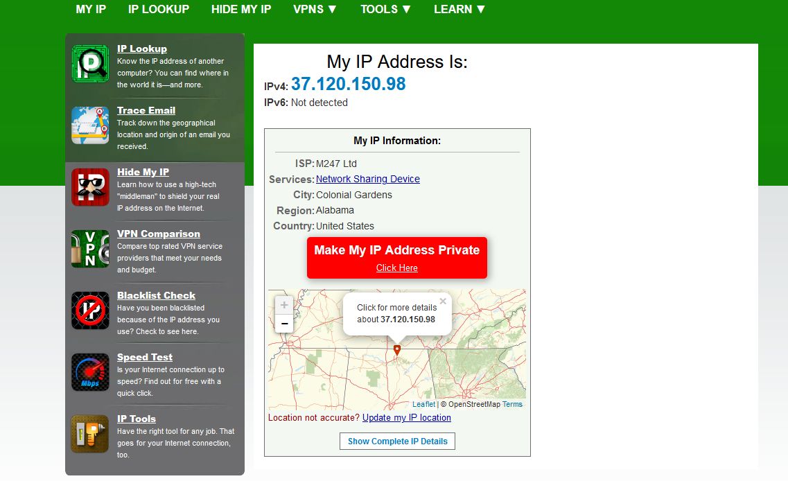Click the Trace Email map icon
The width and height of the screenshot is (788, 481).
[90, 125]
